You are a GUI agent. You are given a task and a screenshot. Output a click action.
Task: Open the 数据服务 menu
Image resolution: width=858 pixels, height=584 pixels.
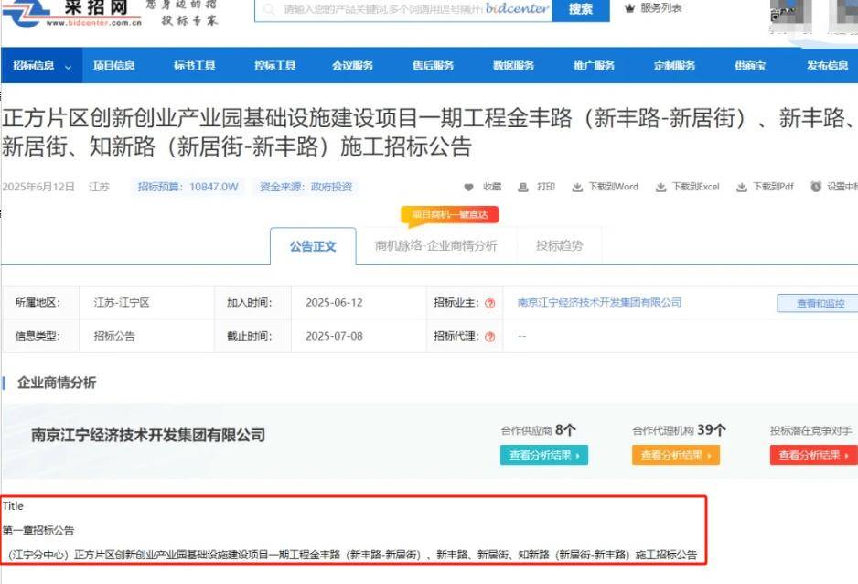click(x=513, y=66)
